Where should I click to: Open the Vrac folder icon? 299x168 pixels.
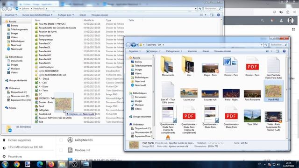(189, 66)
